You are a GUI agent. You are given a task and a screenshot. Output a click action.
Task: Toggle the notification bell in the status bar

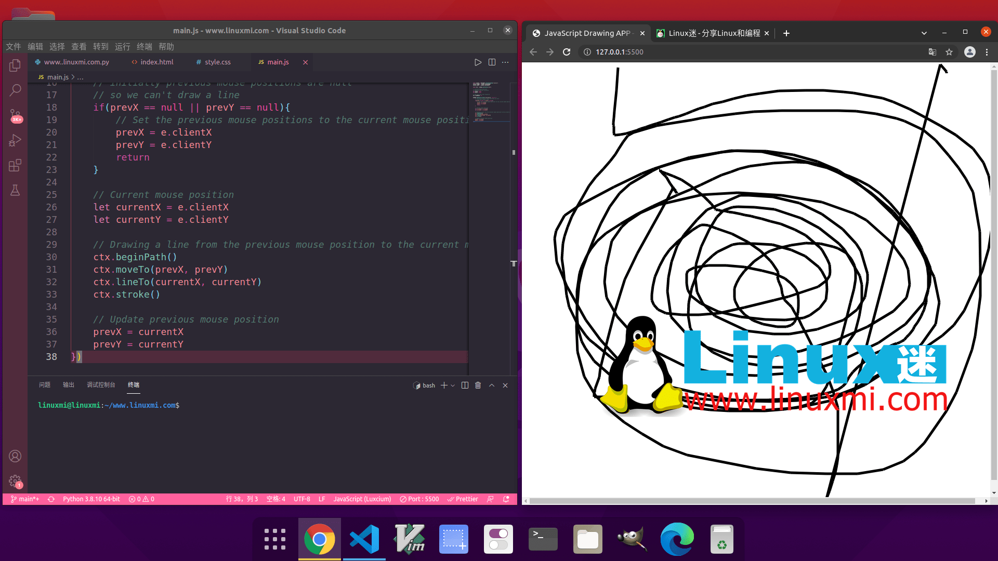point(505,499)
